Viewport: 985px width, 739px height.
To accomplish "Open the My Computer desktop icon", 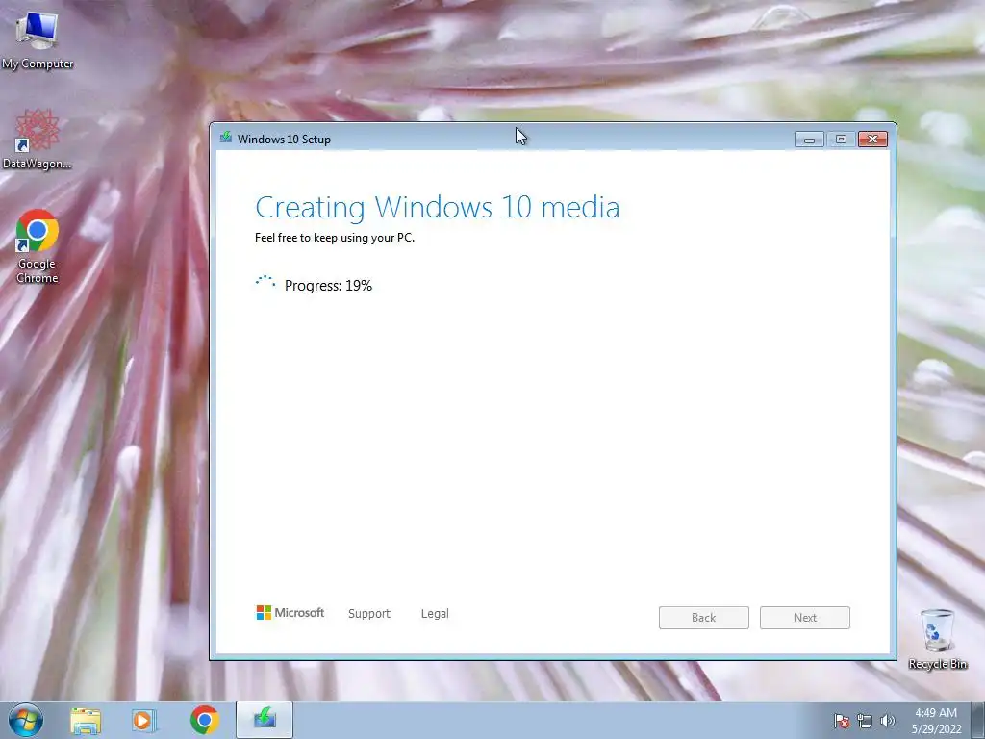I will tap(38, 40).
